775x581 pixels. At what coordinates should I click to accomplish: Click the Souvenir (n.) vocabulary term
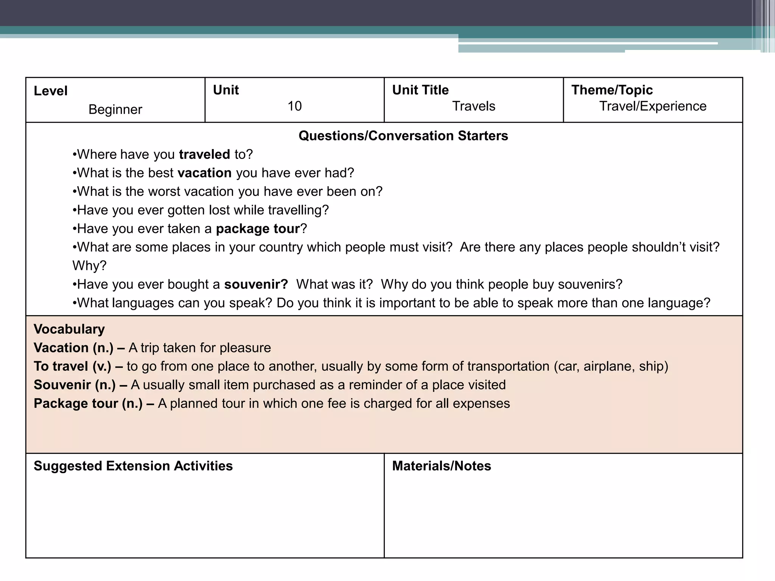click(75, 385)
